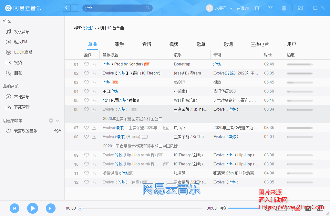The width and height of the screenshot is (330, 216).
Task: Toggle the heart on song 05
Action: coord(86,100)
